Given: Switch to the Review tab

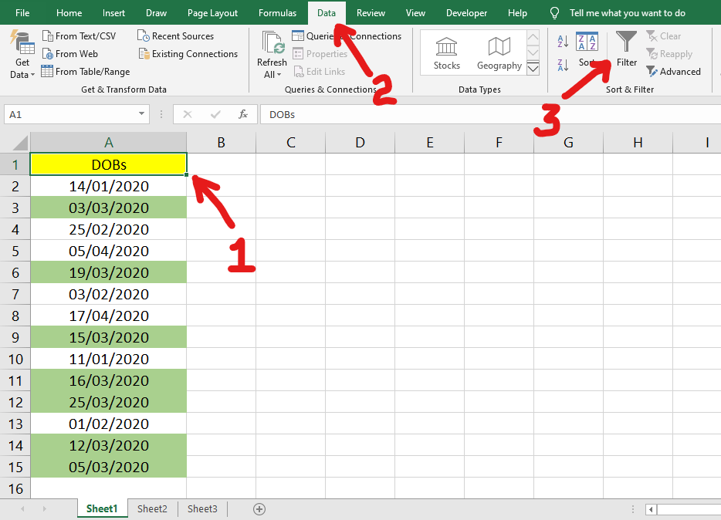Looking at the screenshot, I should [x=371, y=13].
